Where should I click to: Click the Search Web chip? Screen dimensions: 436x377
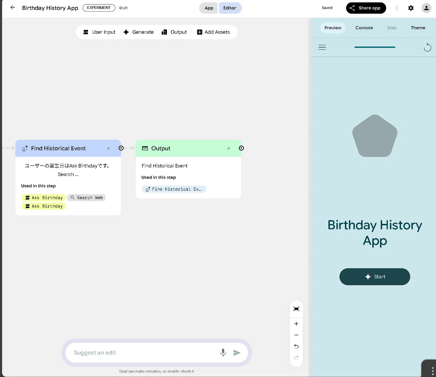[86, 198]
